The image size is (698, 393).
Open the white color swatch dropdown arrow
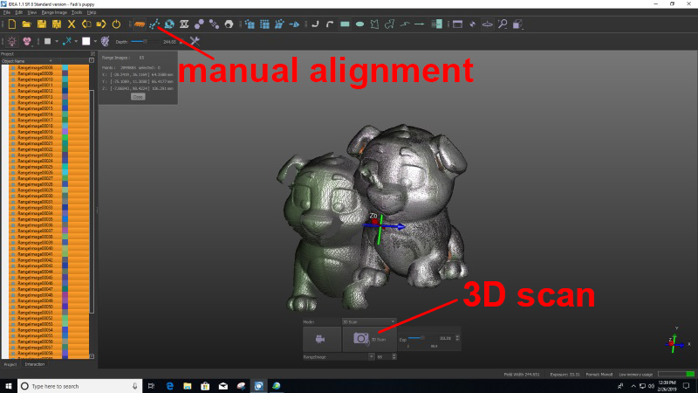[x=95, y=41]
